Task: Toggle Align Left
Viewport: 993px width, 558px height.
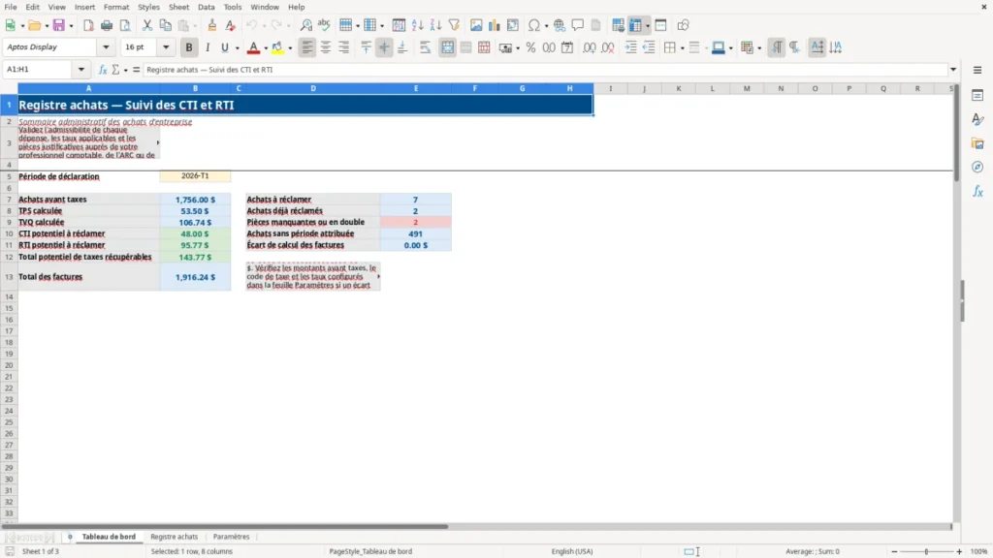Action: pos(307,47)
